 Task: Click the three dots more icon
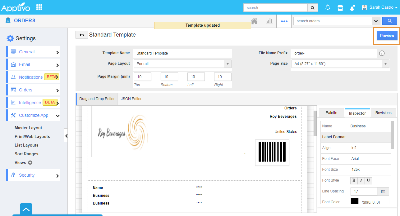pyautogui.click(x=284, y=21)
